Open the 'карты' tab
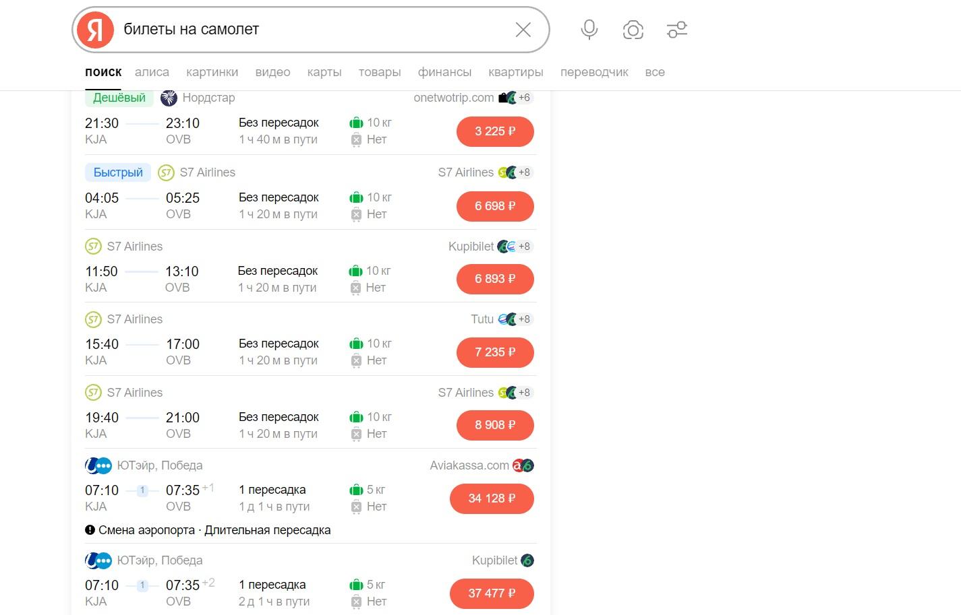961x615 pixels. coord(324,72)
